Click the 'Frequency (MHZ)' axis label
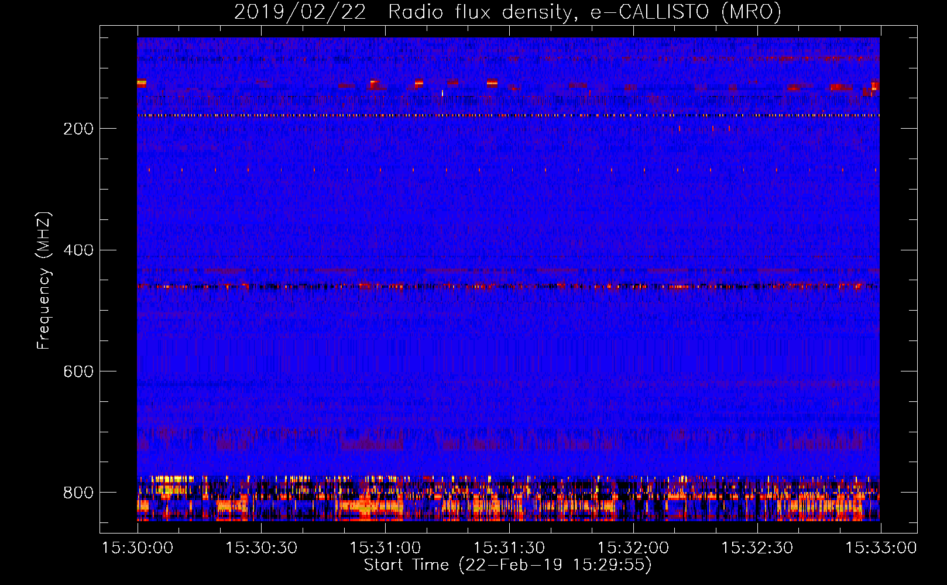Viewport: 947px width, 585px height. coord(44,281)
